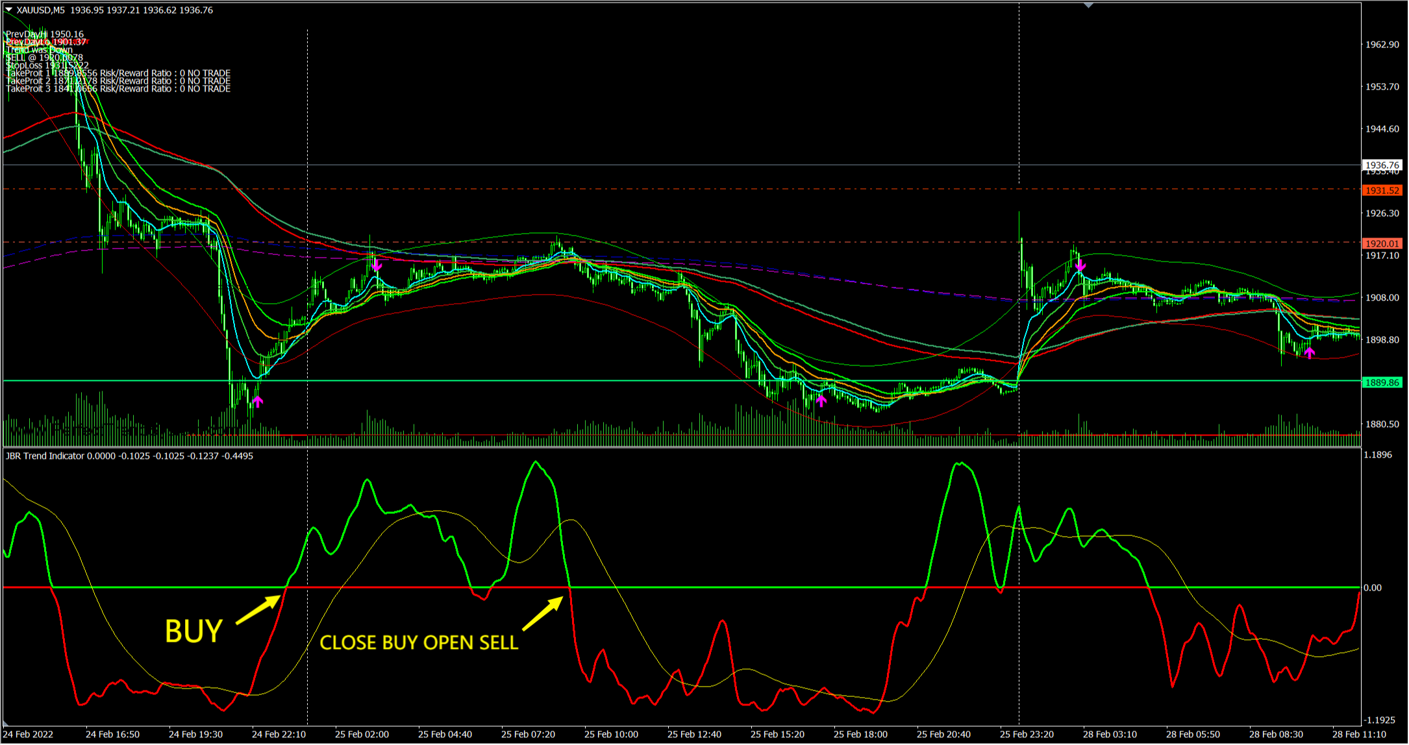Click magenta up arrow near 25 Feb 18:00
The height and width of the screenshot is (745, 1409).
point(821,400)
